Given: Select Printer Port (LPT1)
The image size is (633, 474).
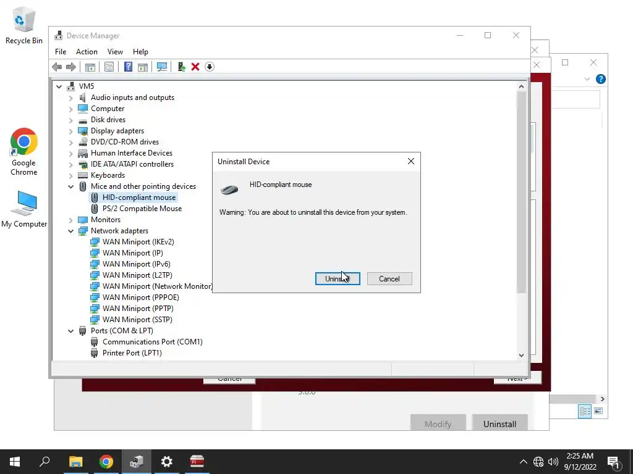Looking at the screenshot, I should [x=132, y=353].
